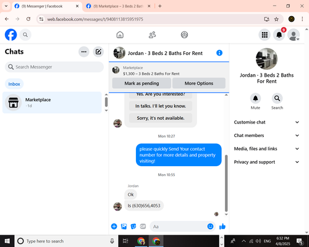This screenshot has height=247, width=309.
Task: Open Chrome profile avatar icon
Action: pyautogui.click(x=291, y=19)
